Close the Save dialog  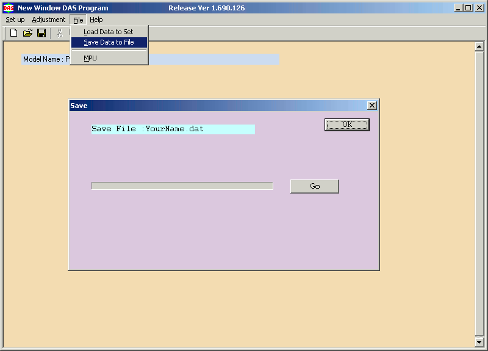click(372, 106)
